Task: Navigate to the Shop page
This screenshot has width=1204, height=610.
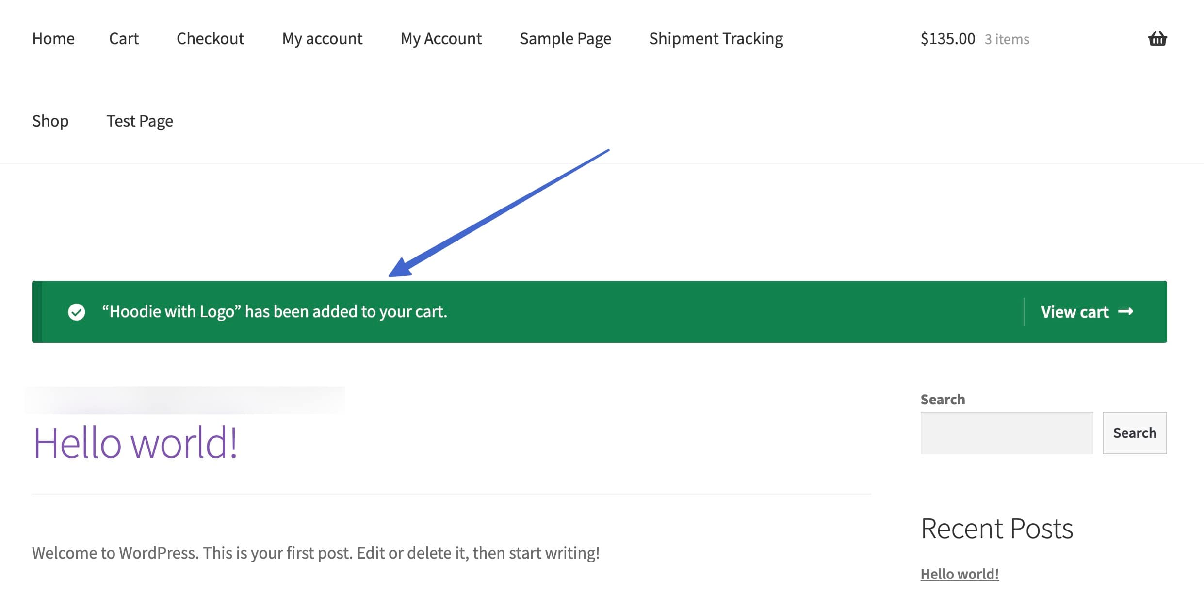Action: pos(50,121)
